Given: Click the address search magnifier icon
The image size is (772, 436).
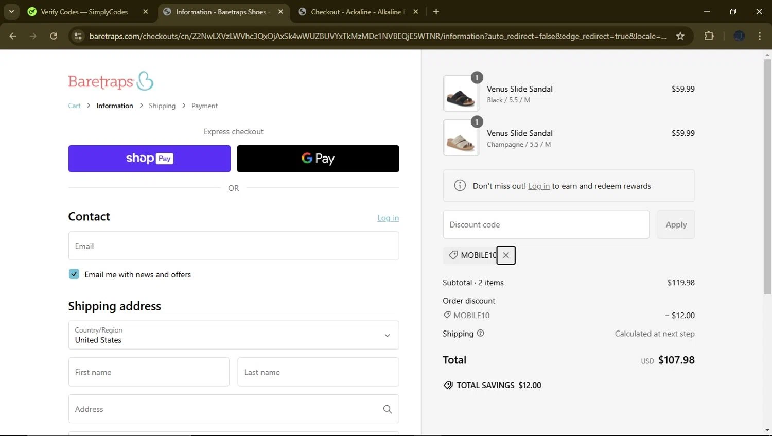Looking at the screenshot, I should pos(388,409).
